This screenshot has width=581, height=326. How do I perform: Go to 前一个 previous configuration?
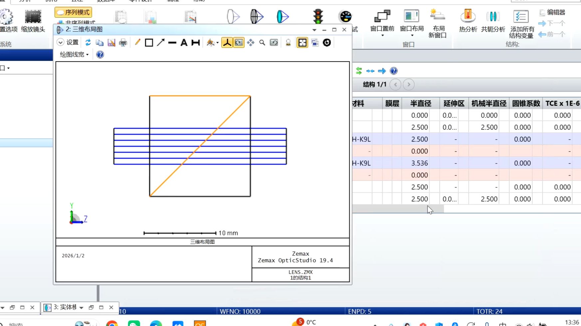(552, 34)
